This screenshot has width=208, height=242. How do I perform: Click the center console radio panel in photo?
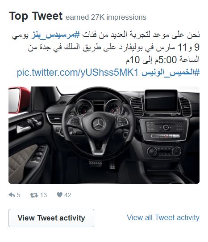(x=164, y=130)
